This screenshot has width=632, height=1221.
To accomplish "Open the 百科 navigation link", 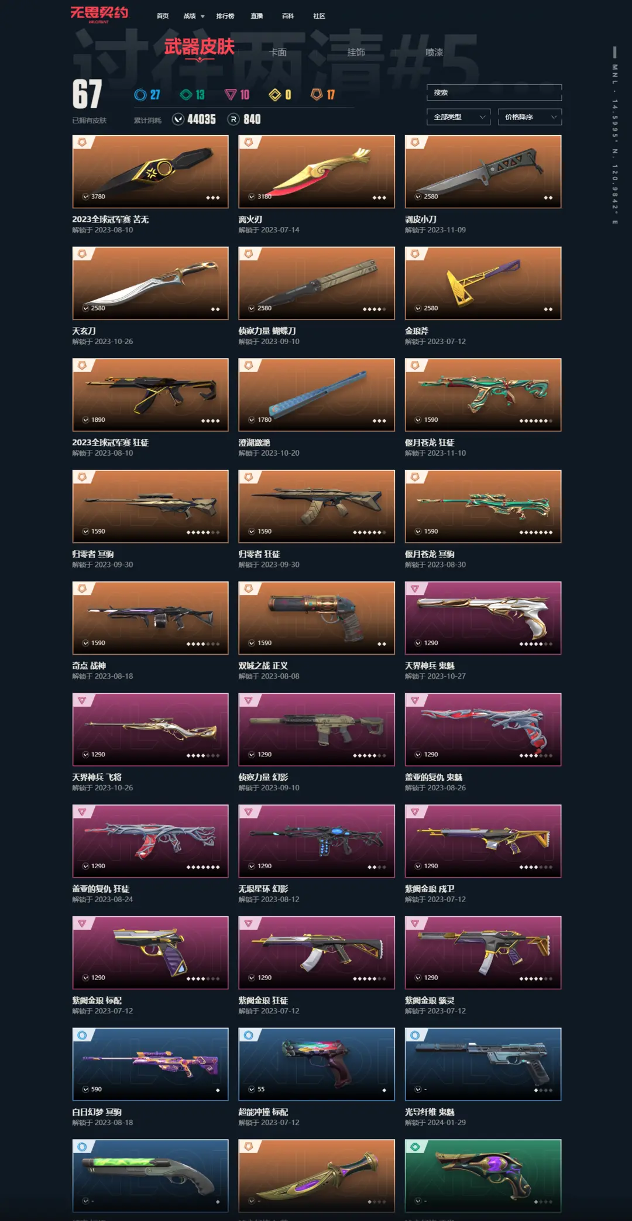I will (x=288, y=16).
